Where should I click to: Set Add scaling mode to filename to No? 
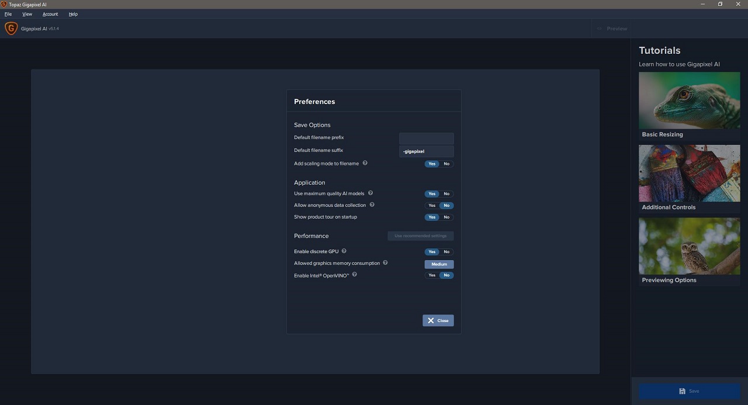[x=446, y=164]
